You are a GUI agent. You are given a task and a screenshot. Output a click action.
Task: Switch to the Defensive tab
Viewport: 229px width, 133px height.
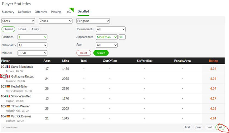tap(24, 12)
